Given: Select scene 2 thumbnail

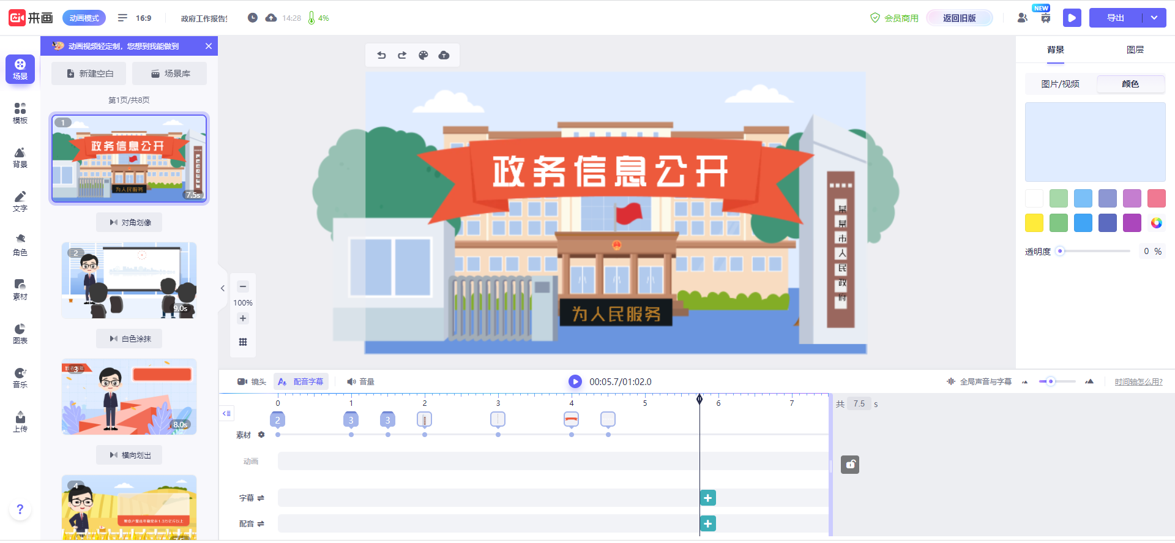Looking at the screenshot, I should pos(129,280).
